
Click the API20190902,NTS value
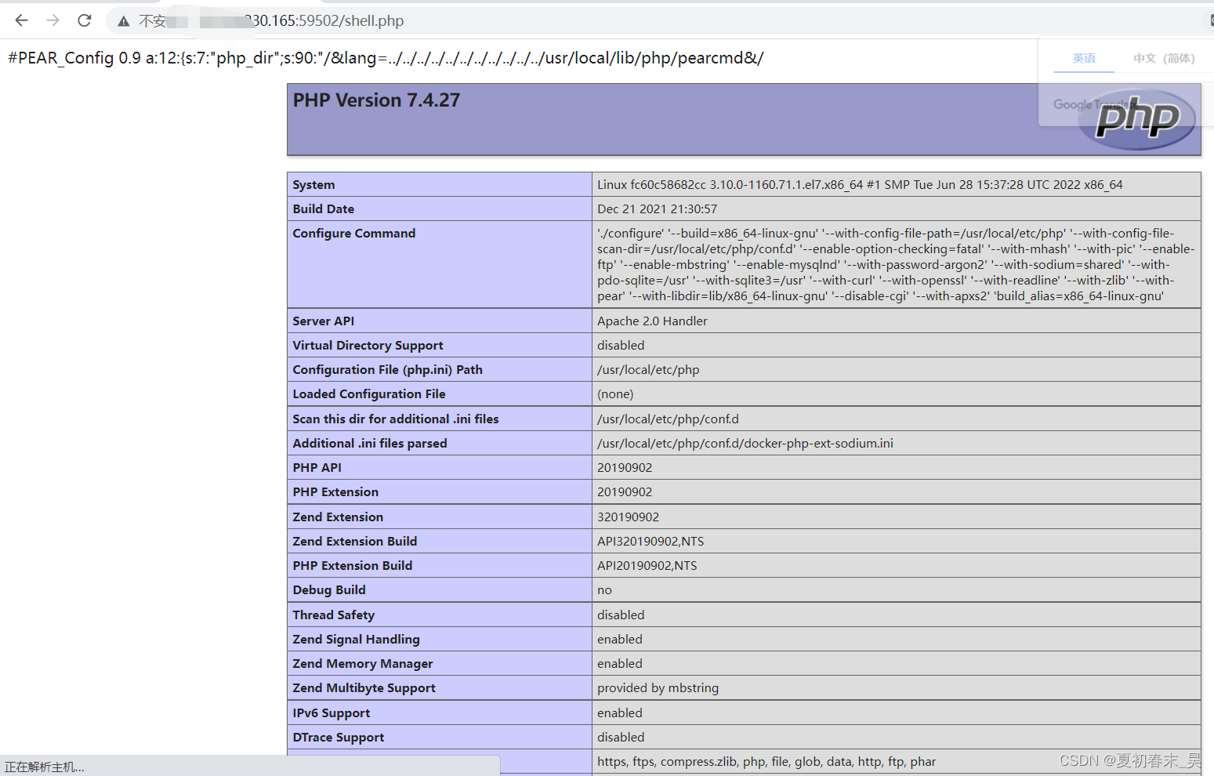click(x=647, y=566)
